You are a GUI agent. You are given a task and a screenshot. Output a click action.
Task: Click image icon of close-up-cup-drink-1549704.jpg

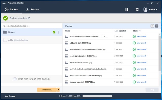[67, 82]
